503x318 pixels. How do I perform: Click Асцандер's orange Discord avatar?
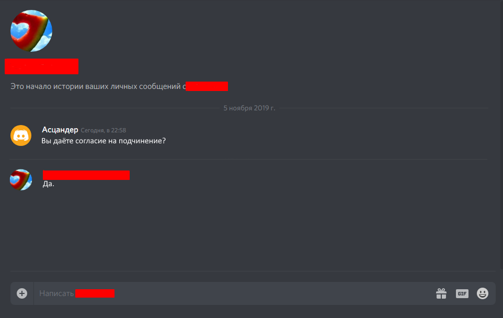click(x=21, y=135)
